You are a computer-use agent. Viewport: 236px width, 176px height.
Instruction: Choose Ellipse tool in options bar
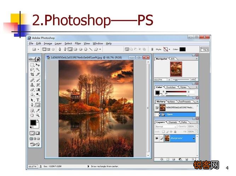pyautogui.click(x=81, y=49)
